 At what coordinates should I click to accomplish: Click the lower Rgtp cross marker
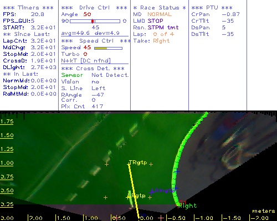click(x=127, y=197)
